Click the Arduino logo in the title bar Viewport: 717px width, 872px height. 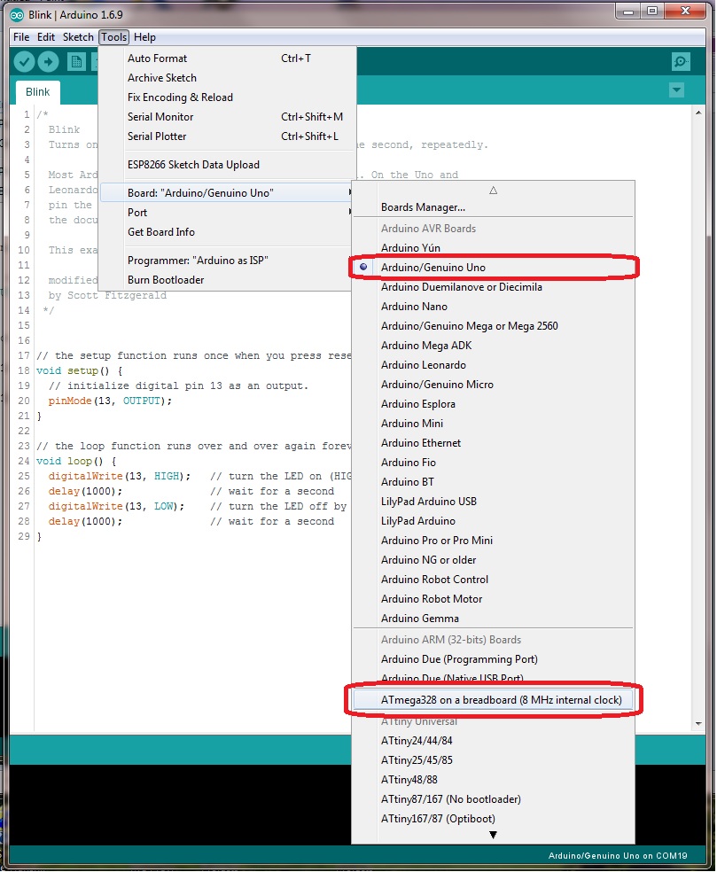point(17,15)
